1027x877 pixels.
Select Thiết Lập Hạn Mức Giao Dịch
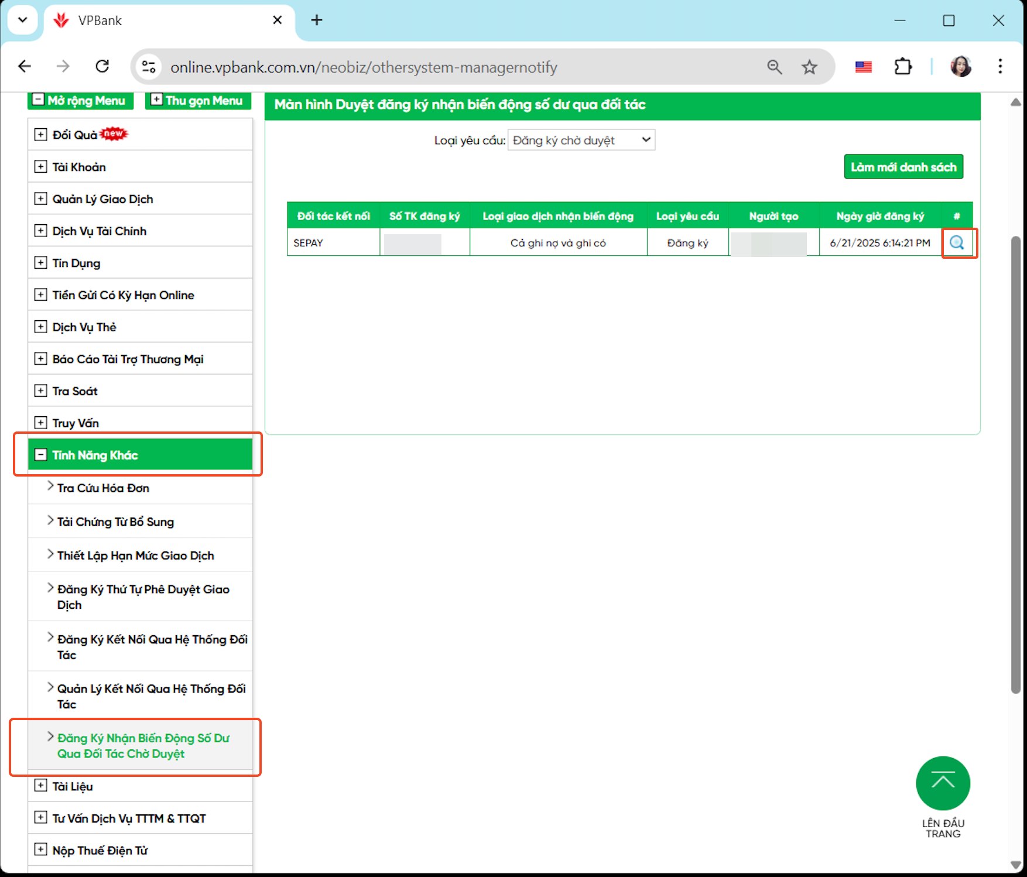point(135,555)
